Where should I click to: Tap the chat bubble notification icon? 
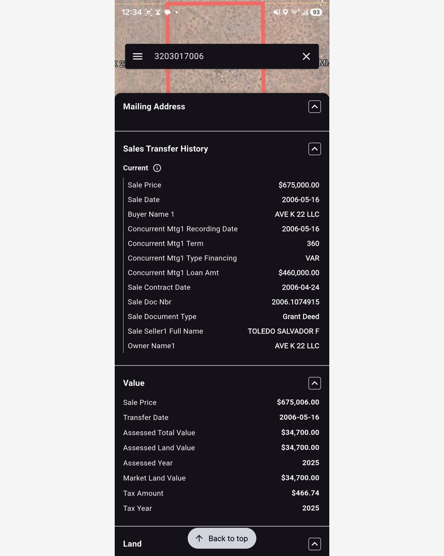[167, 13]
